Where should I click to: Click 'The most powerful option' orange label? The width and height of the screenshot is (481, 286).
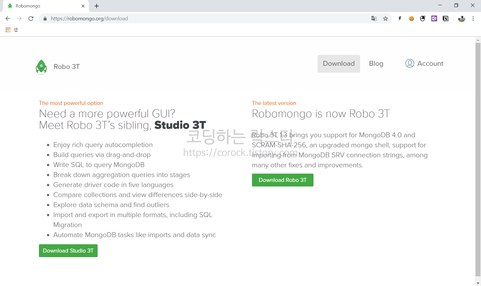point(71,103)
